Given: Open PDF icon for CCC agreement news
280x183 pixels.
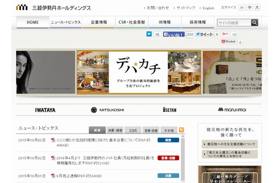Looking at the screenshot, I should (53, 140).
